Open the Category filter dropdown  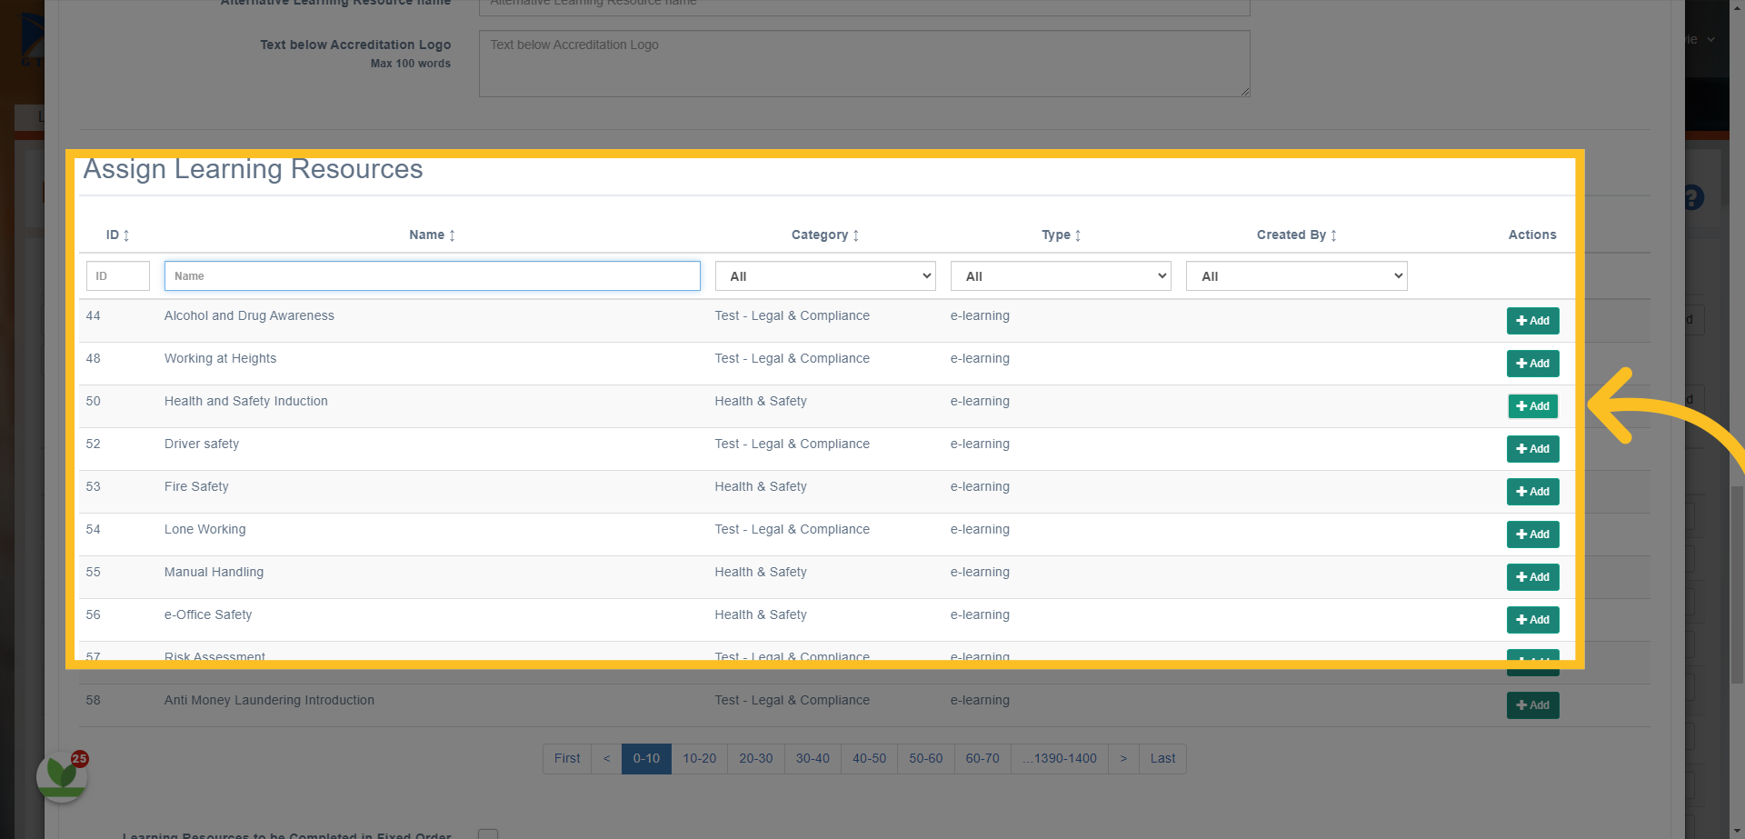tap(825, 276)
